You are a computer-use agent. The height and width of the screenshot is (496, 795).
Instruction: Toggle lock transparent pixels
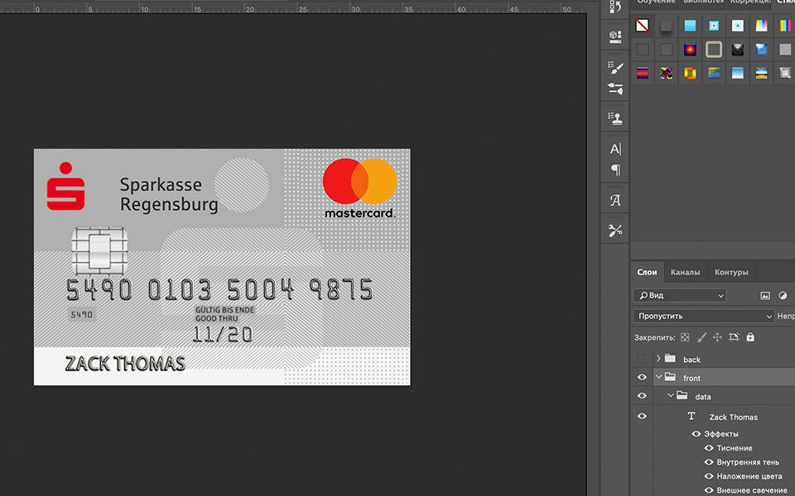685,337
